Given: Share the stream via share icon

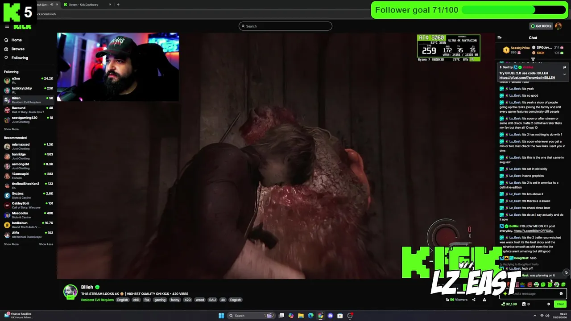Looking at the screenshot, I should pos(474,300).
